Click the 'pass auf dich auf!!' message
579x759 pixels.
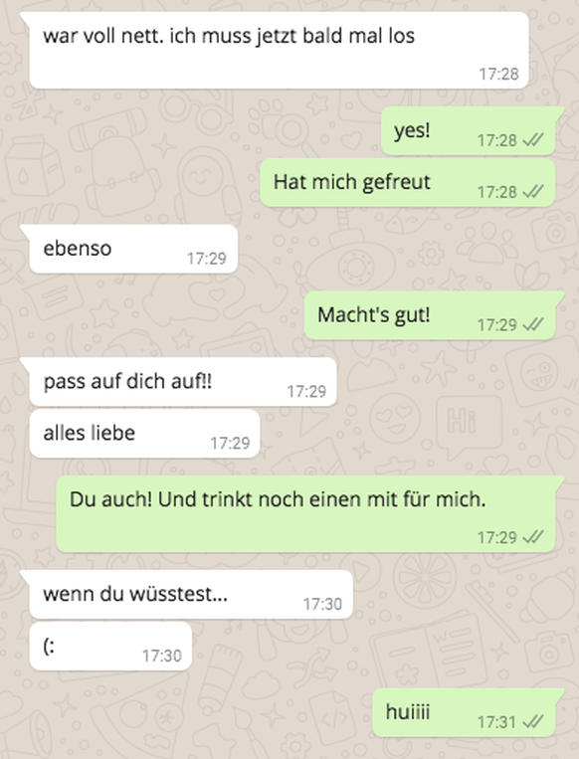point(182,382)
